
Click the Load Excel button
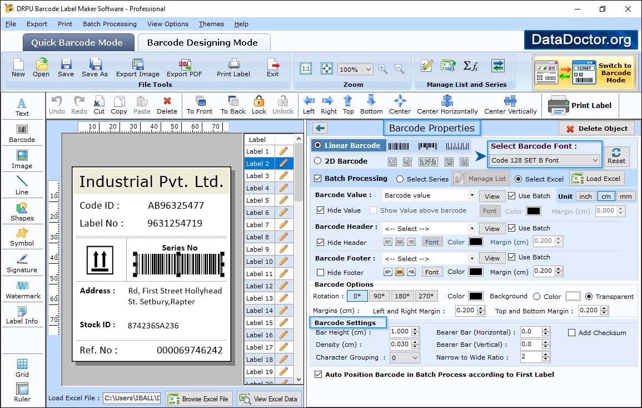[x=597, y=179]
